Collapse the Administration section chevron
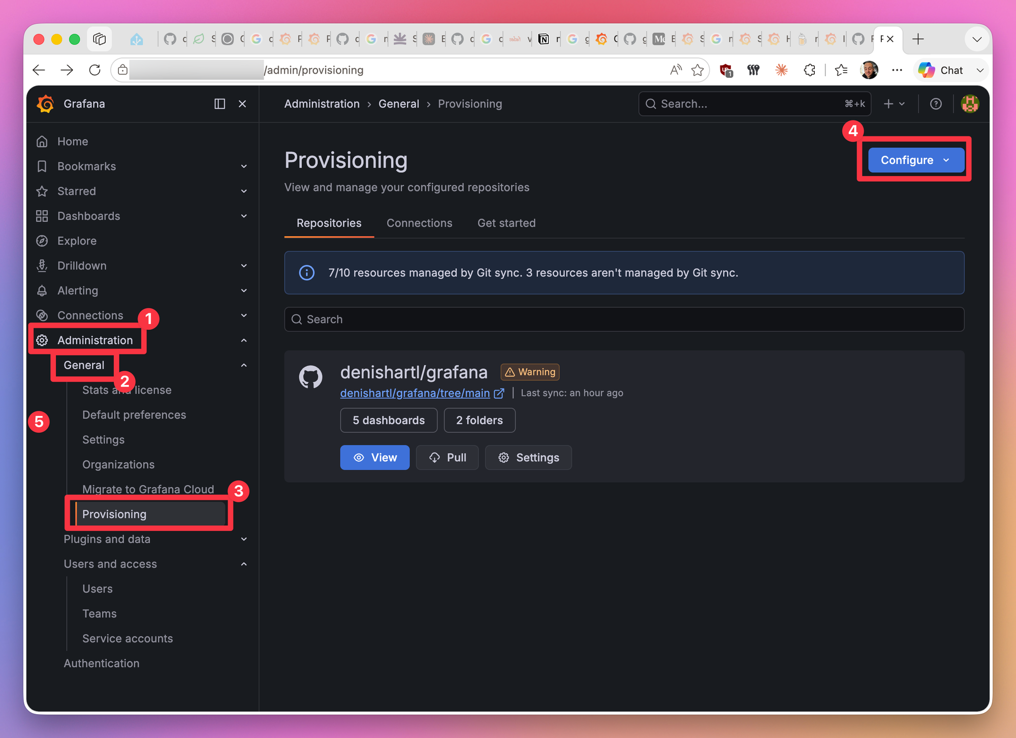Screen dimensions: 1016x738 click(x=244, y=340)
